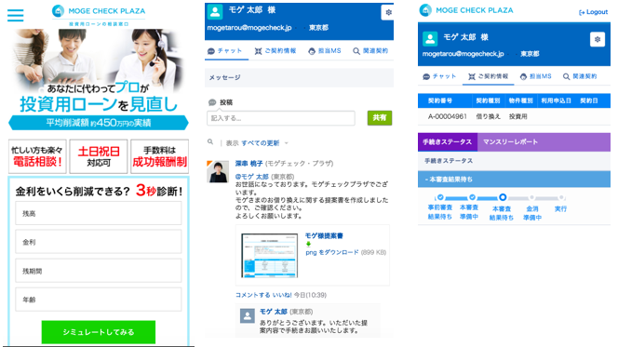
Task: Open the 関連契約 tab in the chat screen
Action: (x=370, y=51)
